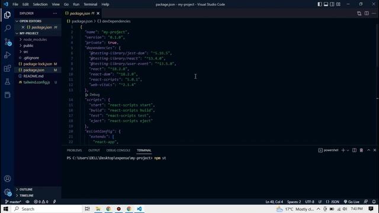Toggle primary side bar layout icon
Viewport: 379px width, 213px height.
click(320, 4)
